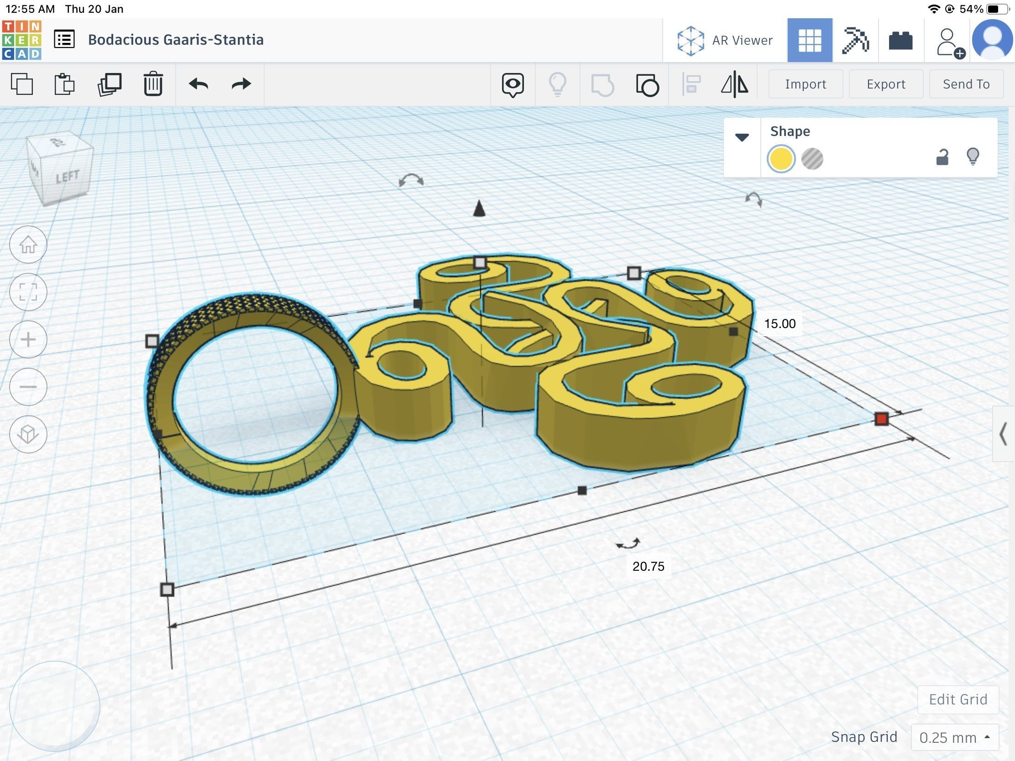
Task: Click the bottom-left white corner handle
Action: click(x=167, y=589)
